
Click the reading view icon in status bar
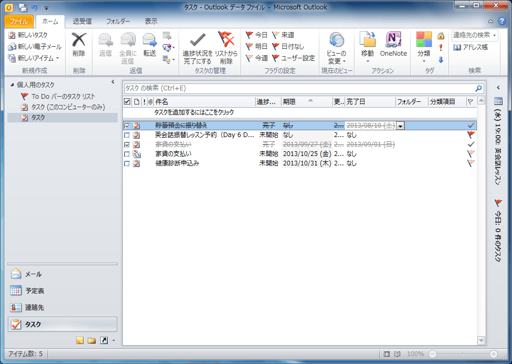pos(397,354)
